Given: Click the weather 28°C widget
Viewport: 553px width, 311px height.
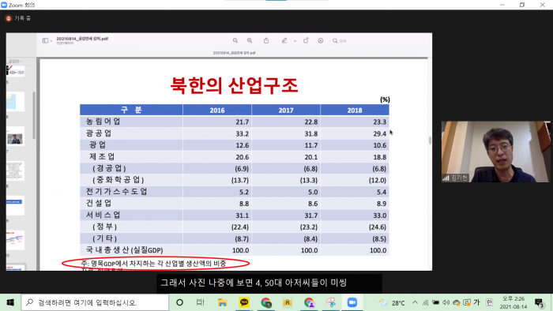Looking at the screenshot, I should 392,302.
